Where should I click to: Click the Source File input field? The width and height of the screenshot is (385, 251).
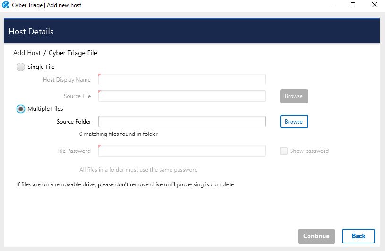click(x=182, y=96)
